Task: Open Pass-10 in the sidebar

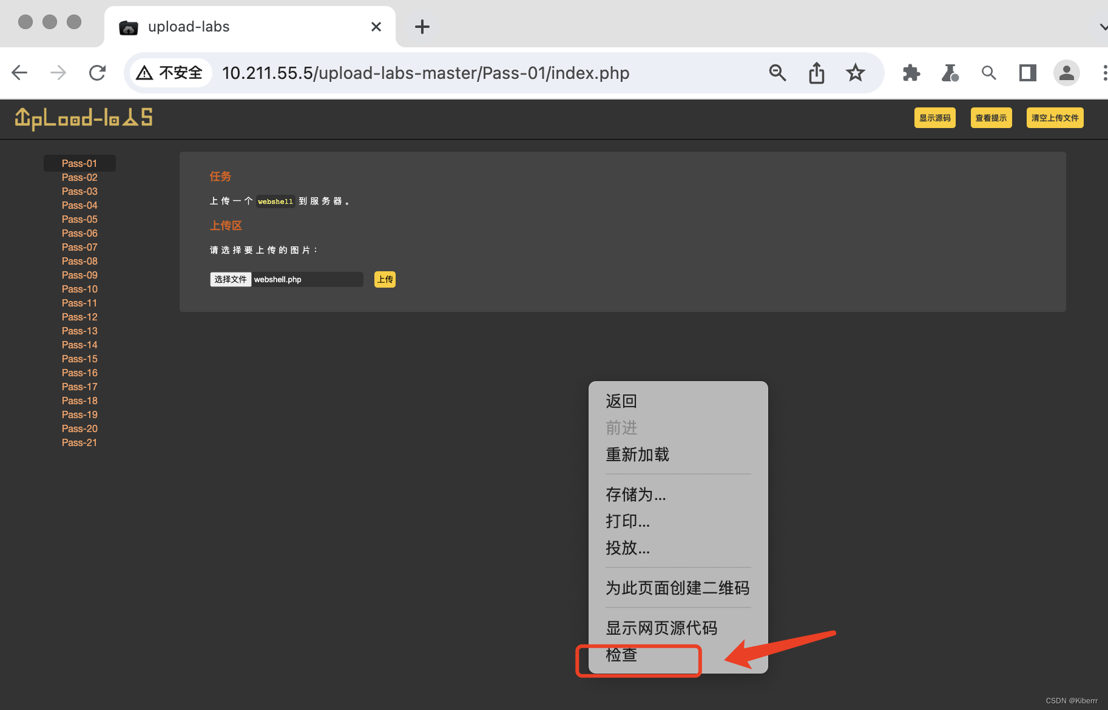Action: coord(79,289)
